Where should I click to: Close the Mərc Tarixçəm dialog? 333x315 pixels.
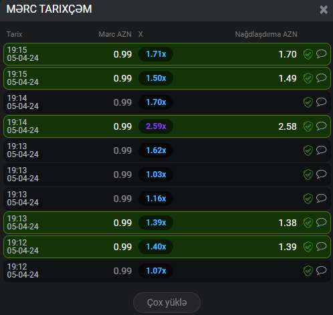[324, 9]
